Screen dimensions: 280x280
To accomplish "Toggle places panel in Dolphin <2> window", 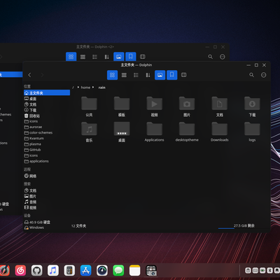I will [131, 57].
